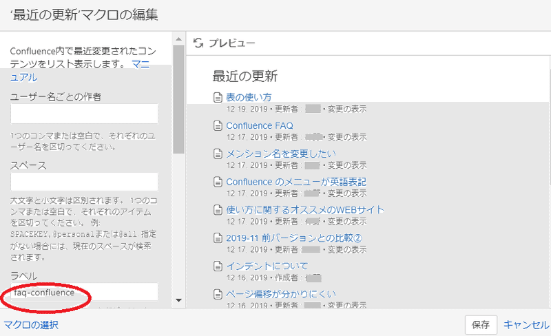Click the ユーザー名ごとの作者 input field
This screenshot has height=336, width=551.
point(84,114)
